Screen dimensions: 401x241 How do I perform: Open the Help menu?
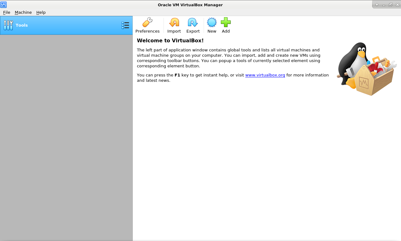click(41, 12)
